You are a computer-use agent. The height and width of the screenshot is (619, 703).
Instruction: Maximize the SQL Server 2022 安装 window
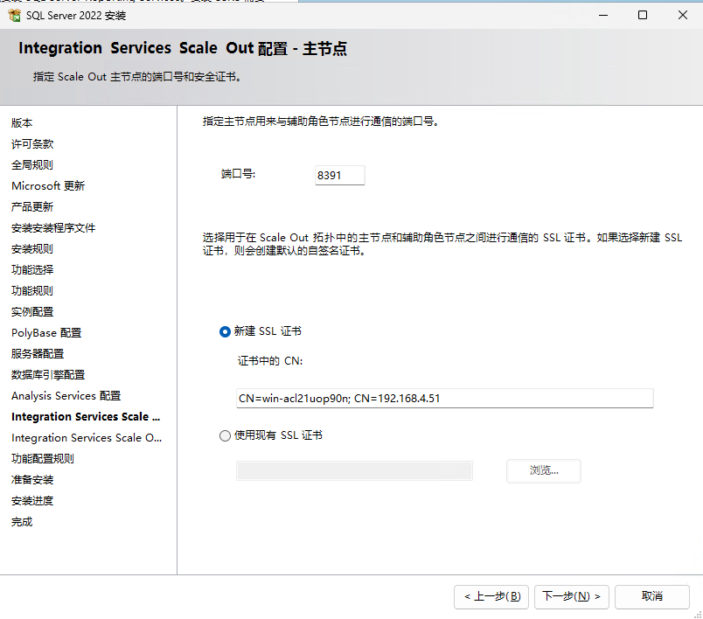coord(643,15)
